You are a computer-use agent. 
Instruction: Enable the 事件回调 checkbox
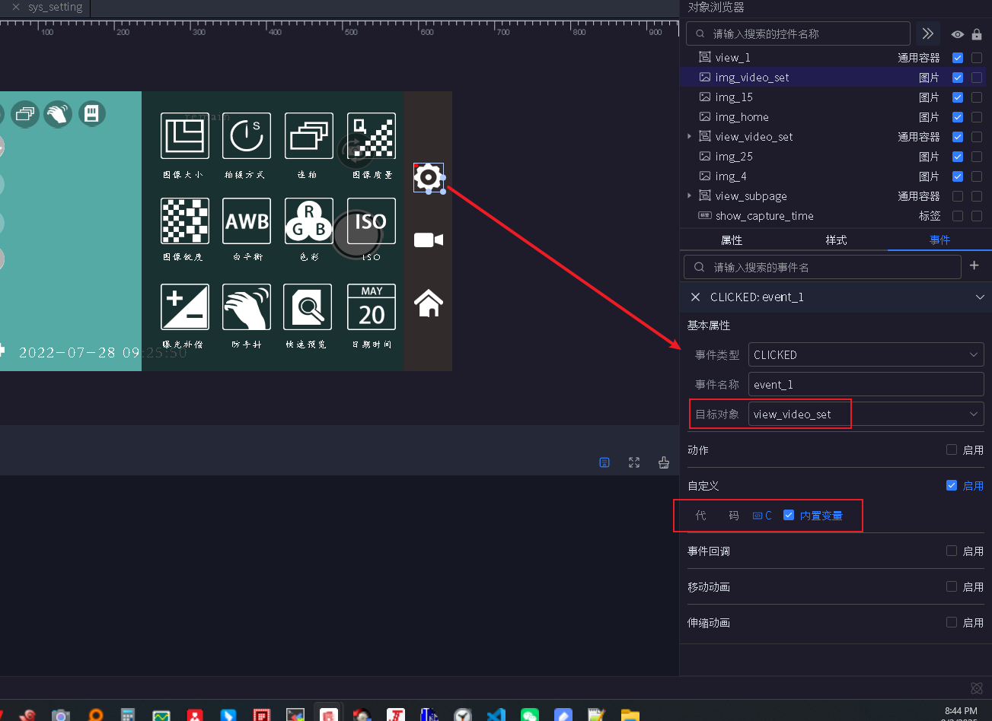coord(952,551)
